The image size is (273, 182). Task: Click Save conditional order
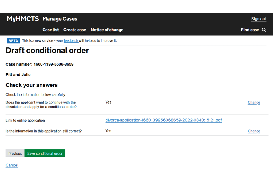coord(45,154)
